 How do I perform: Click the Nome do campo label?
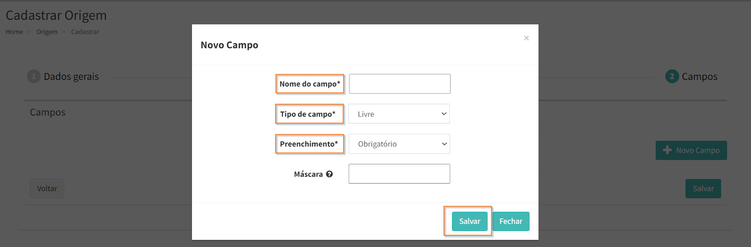309,84
